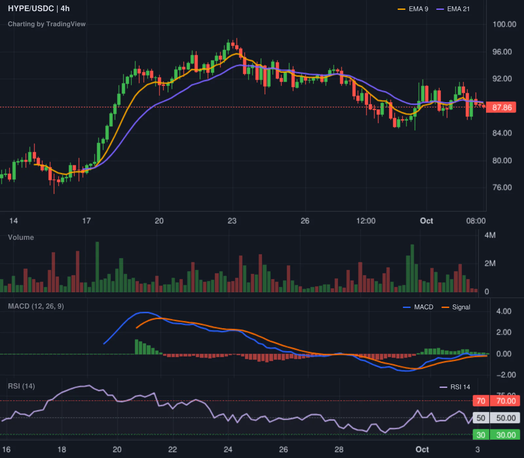
Task: Select the 4M volume axis label
Action: pyautogui.click(x=490, y=235)
